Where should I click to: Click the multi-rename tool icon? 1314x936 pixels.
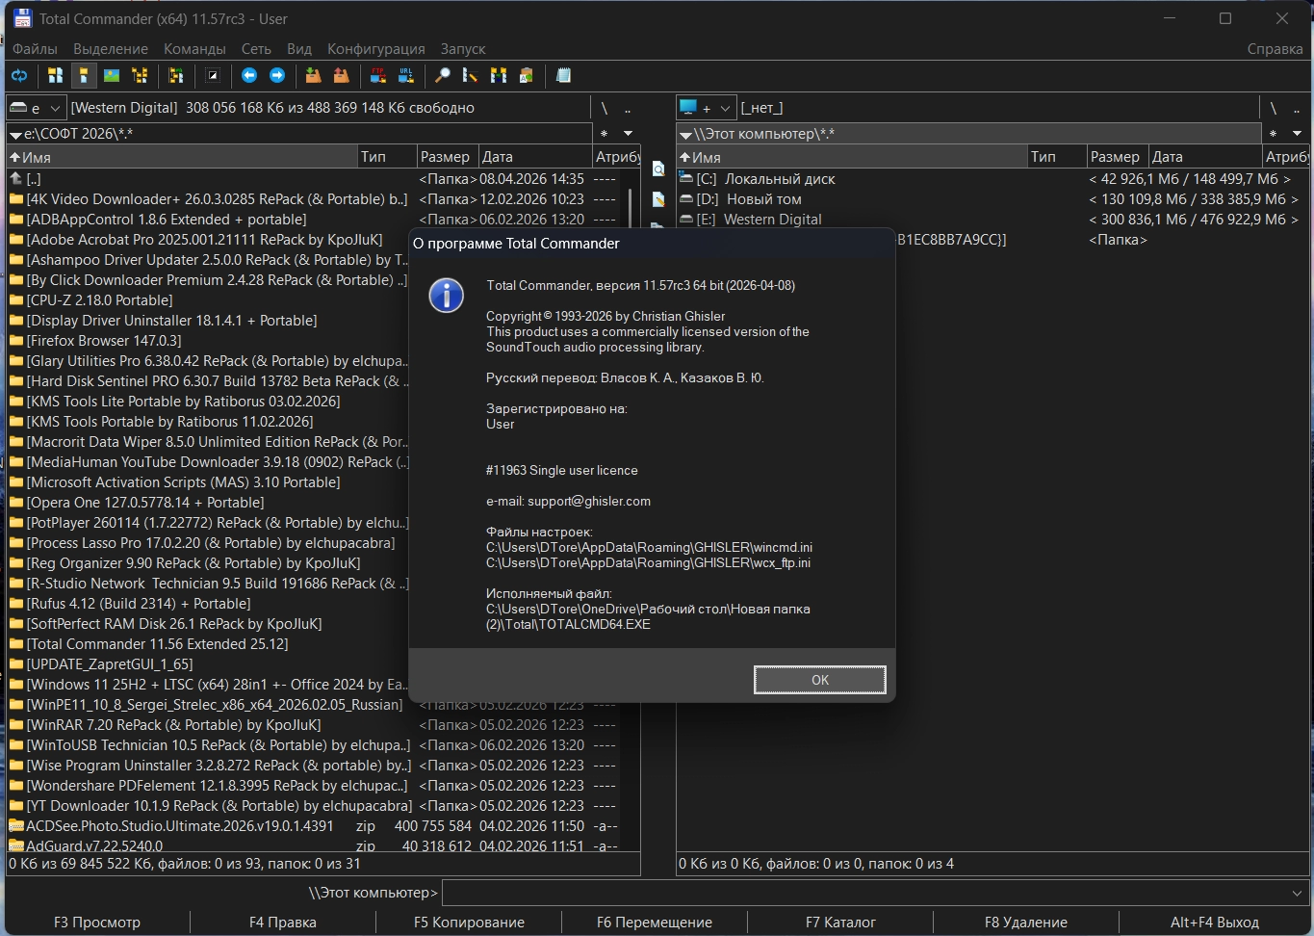(471, 75)
